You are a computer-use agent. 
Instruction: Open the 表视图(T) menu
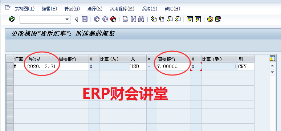(25, 9)
